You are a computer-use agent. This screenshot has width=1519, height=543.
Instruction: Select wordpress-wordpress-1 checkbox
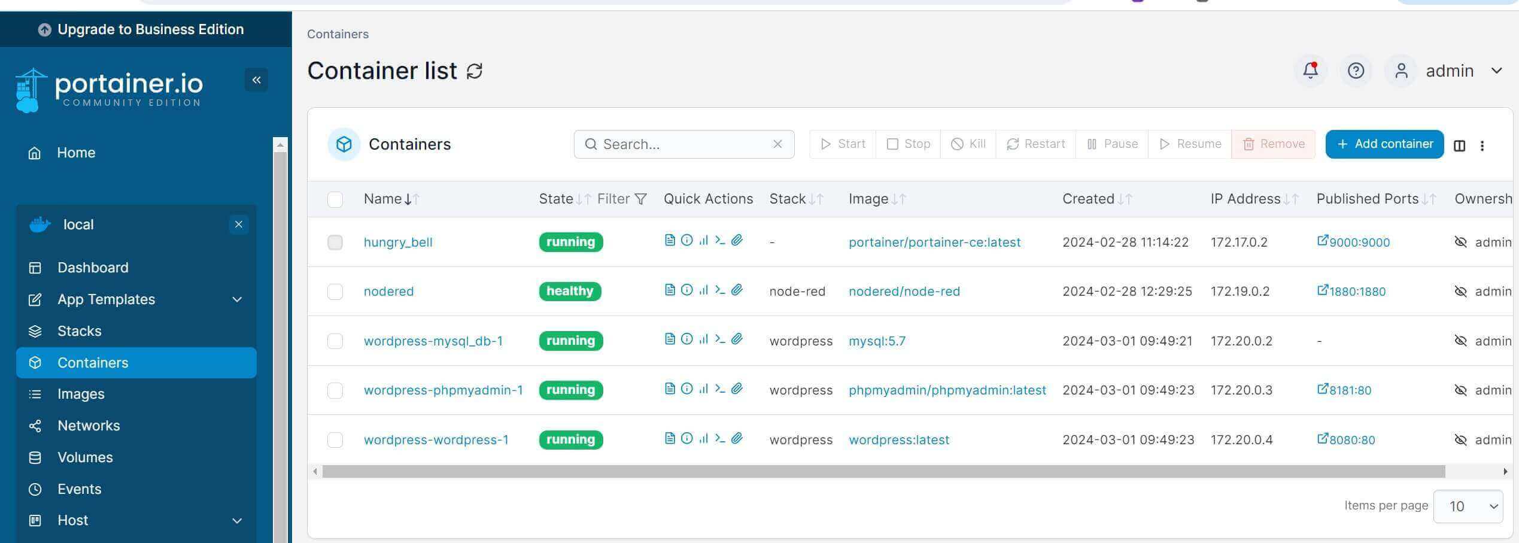[335, 440]
